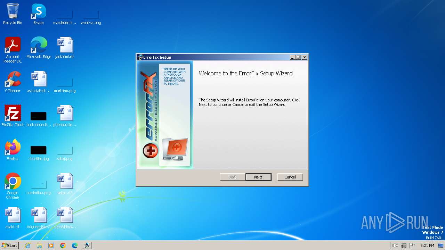Click the ErrorFix Setup title bar icon
Viewport: 445px width, 250px height.
(140, 57)
